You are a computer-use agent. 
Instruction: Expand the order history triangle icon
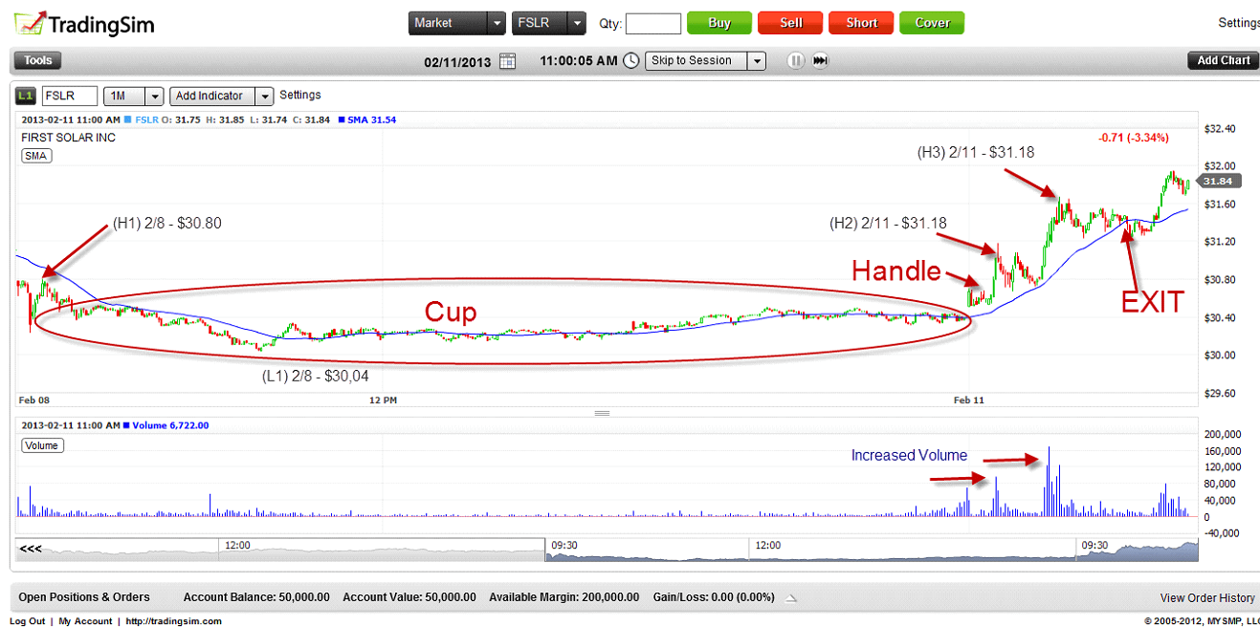point(791,598)
